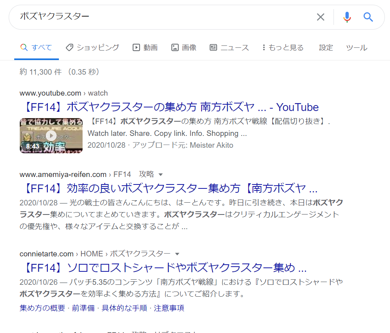This screenshot has width=390, height=333.
Task: Open ツール search tools
Action: (357, 47)
